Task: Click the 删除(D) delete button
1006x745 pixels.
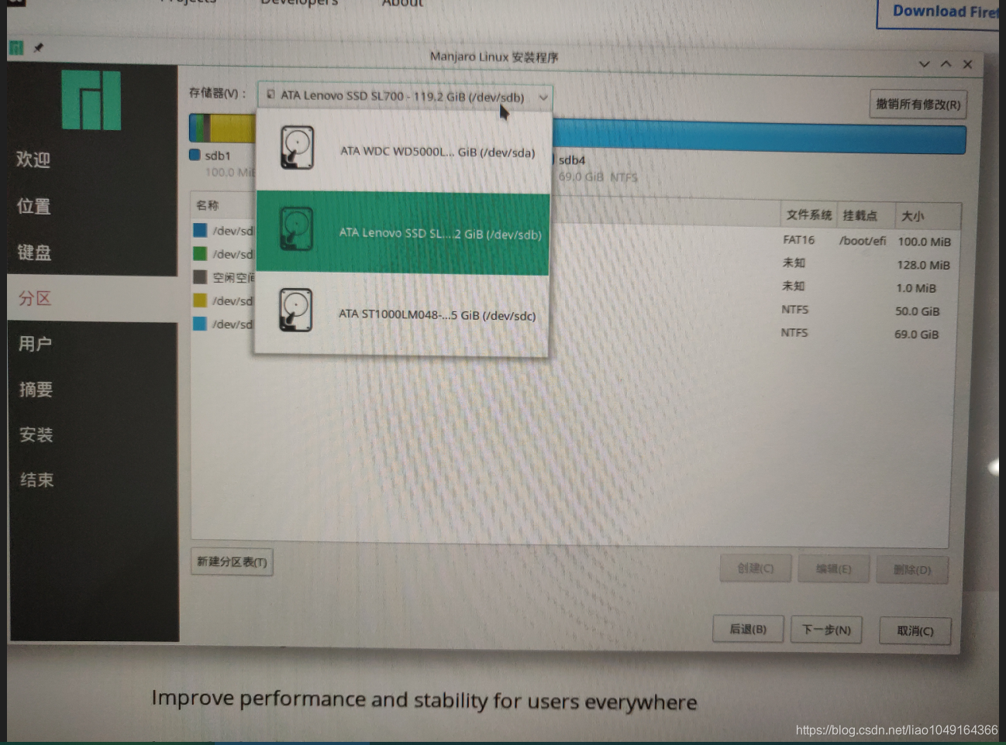Action: tap(912, 569)
